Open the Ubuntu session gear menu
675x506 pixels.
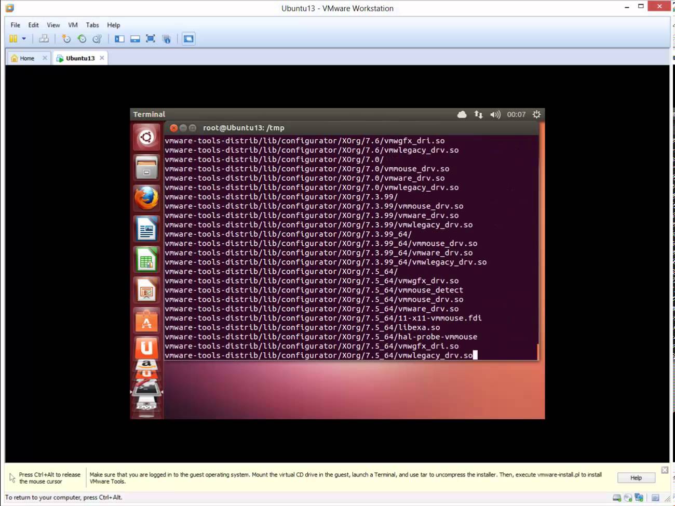[536, 114]
